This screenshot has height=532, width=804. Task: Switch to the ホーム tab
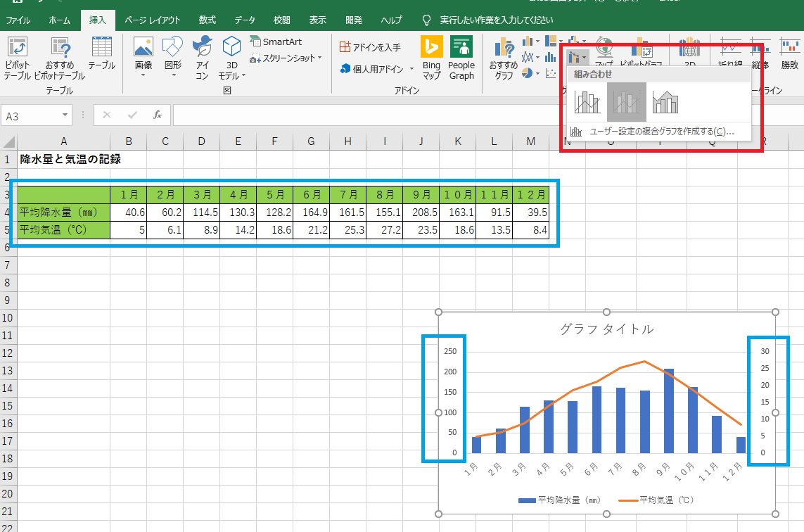tap(60, 20)
